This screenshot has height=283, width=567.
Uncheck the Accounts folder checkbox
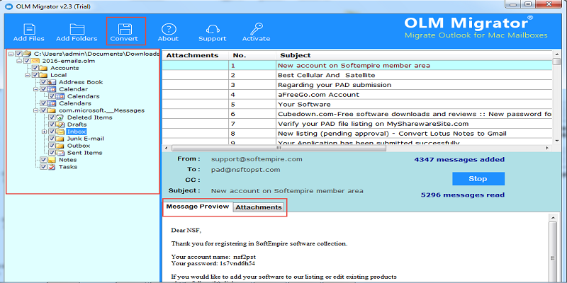point(35,68)
